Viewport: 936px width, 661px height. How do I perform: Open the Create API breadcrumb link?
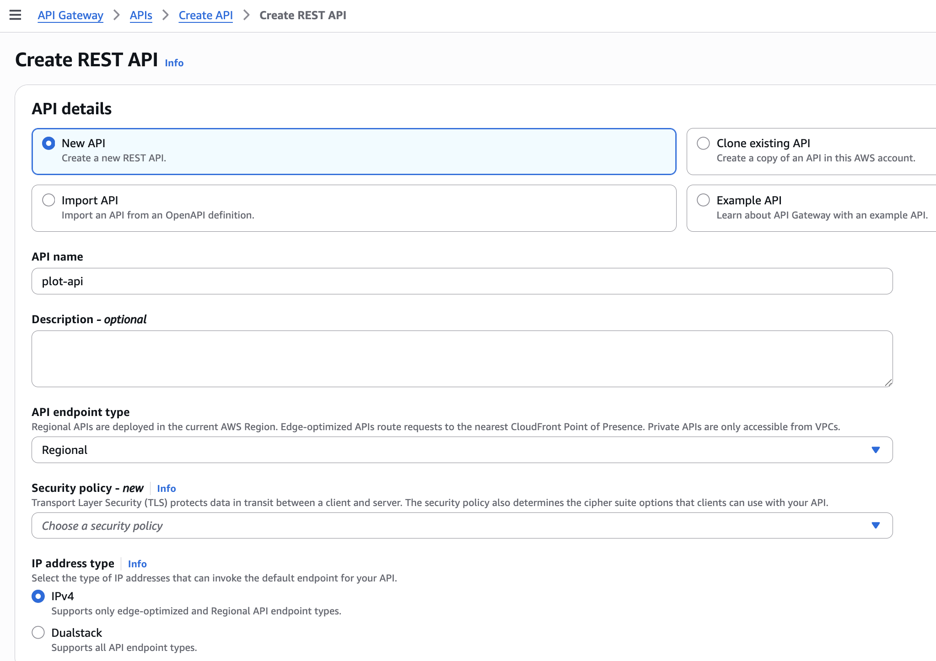coord(205,15)
